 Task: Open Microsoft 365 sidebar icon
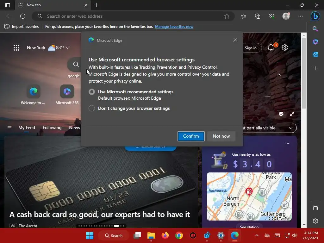(315, 42)
